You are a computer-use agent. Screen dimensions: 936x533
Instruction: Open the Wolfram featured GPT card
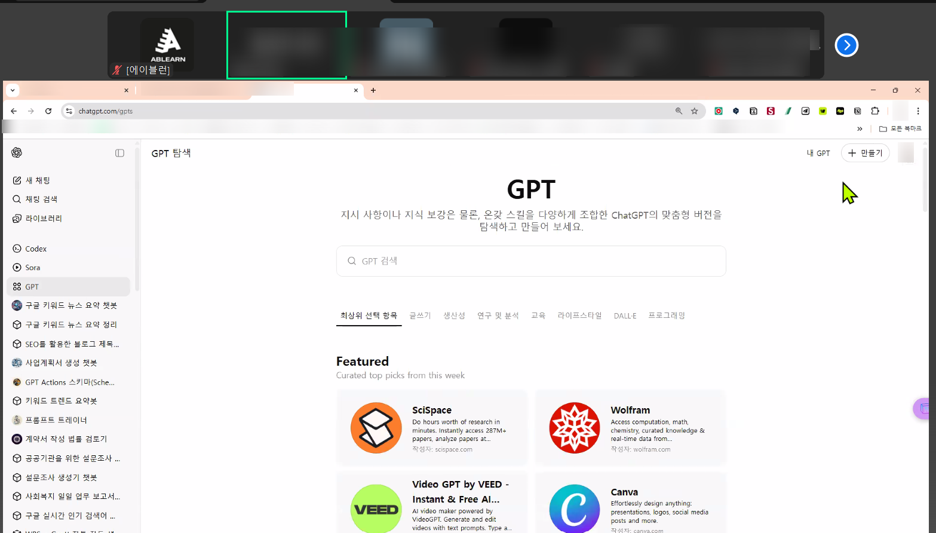tap(630, 427)
